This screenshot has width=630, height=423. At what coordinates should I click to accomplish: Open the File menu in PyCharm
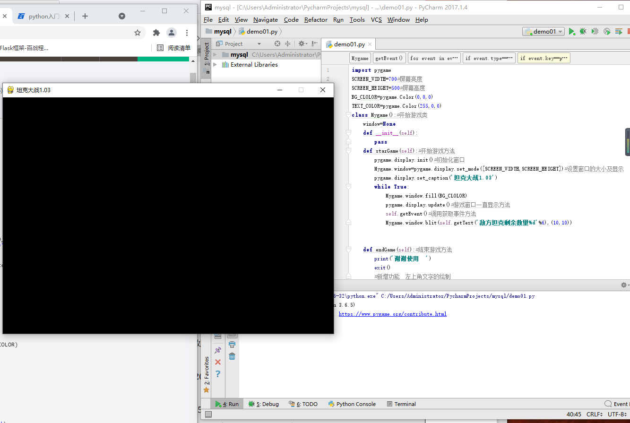pos(208,19)
